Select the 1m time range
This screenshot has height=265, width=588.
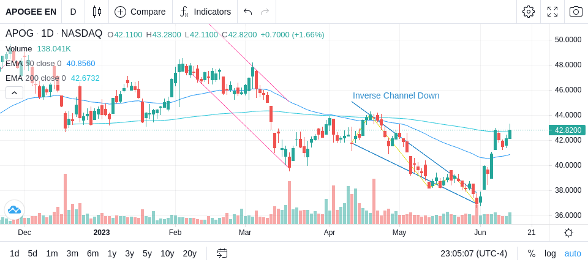pos(51,253)
